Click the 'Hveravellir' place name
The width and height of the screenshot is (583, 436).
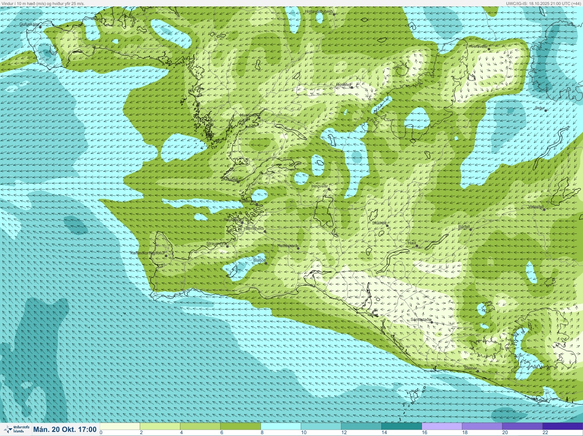(x=478, y=46)
